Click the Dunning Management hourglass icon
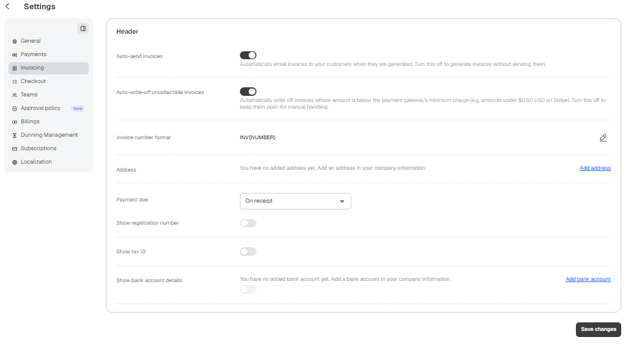Screen dimensions: 631x359 [15, 136]
